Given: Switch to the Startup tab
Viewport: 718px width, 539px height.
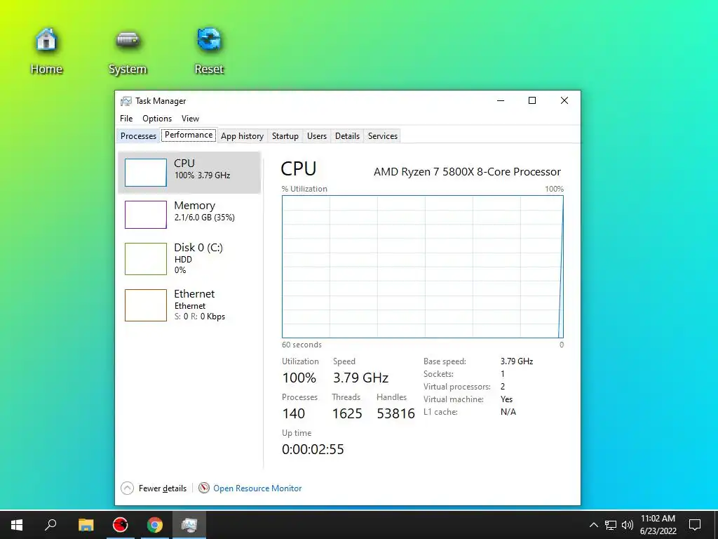Looking at the screenshot, I should coord(285,136).
